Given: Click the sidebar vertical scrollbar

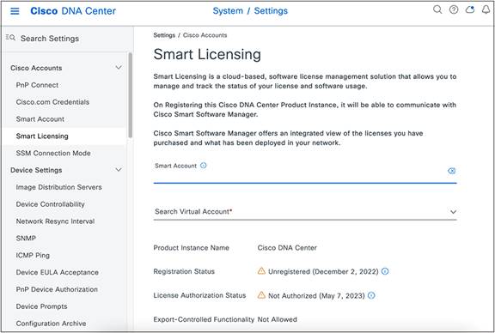Looking at the screenshot, I should tap(130, 95).
